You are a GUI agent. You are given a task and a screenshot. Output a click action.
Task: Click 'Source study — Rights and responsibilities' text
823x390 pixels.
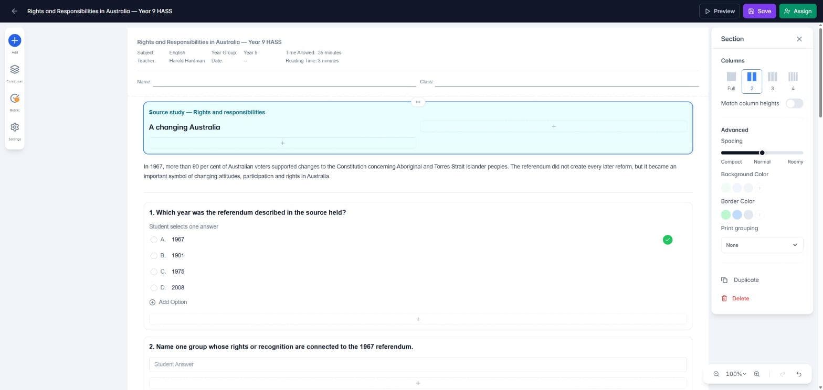click(x=207, y=112)
